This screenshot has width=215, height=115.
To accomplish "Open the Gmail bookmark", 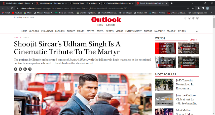I will pos(6,13).
